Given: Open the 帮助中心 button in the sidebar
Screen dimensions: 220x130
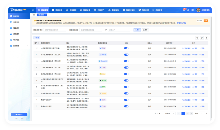Looking at the screenshot, I should [19, 115].
